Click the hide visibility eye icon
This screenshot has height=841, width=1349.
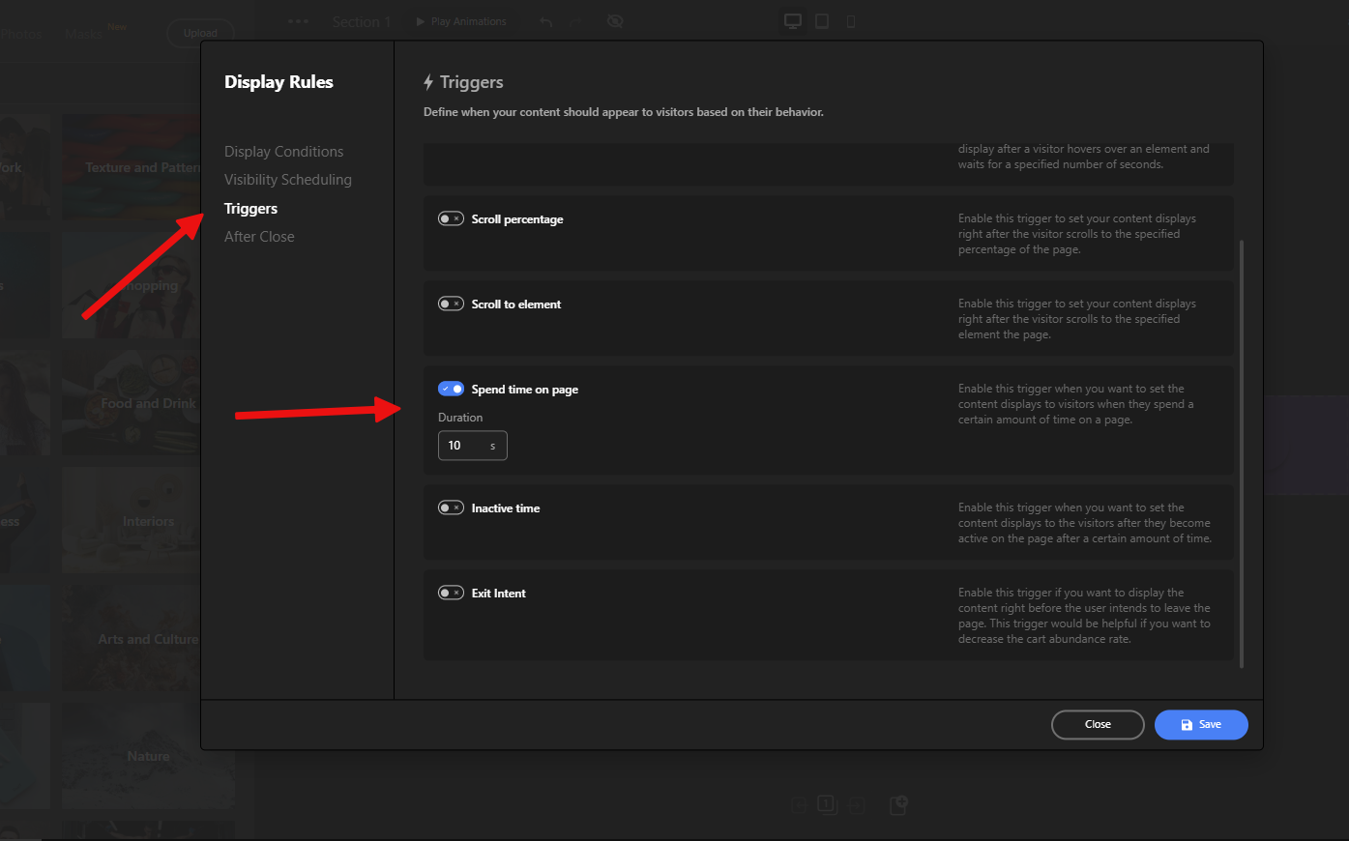615,21
